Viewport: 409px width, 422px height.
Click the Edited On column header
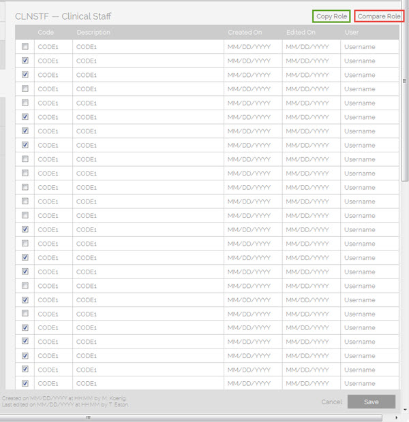(x=301, y=33)
